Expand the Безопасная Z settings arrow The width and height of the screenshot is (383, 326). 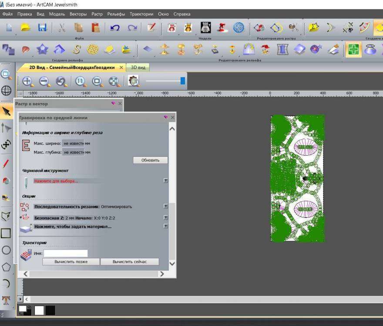tap(165, 217)
